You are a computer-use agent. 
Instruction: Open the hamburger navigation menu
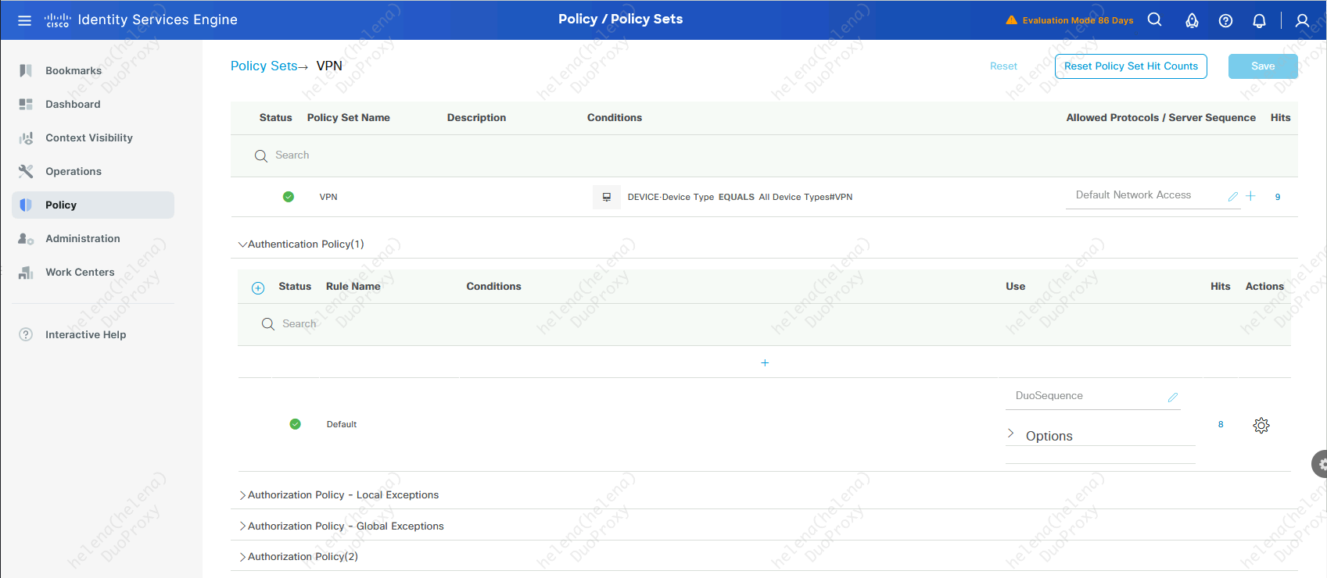pos(24,20)
